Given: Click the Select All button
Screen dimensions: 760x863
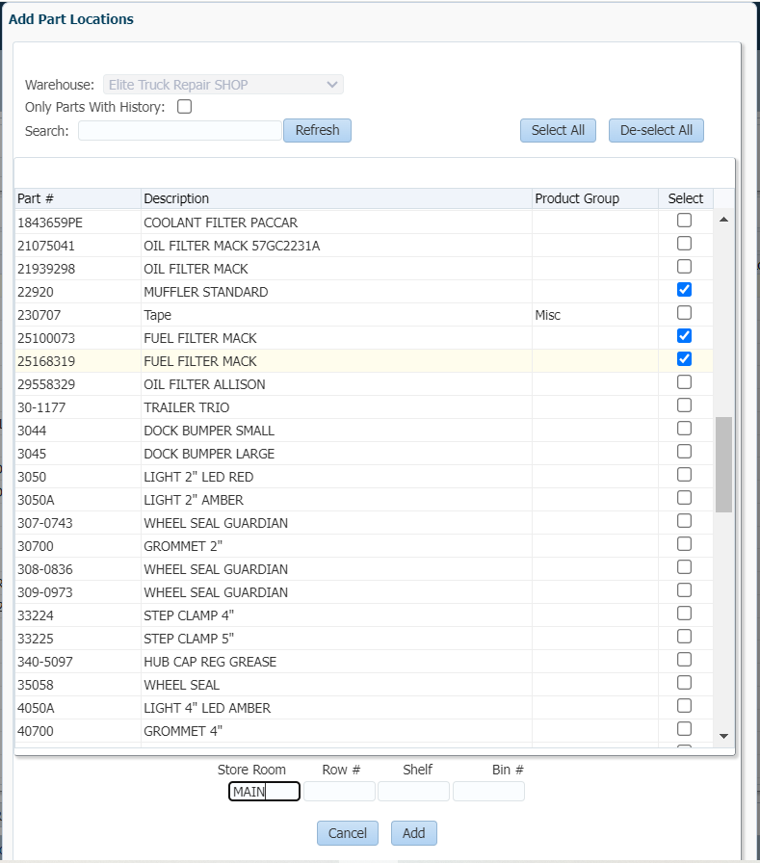Looking at the screenshot, I should click(x=558, y=130).
